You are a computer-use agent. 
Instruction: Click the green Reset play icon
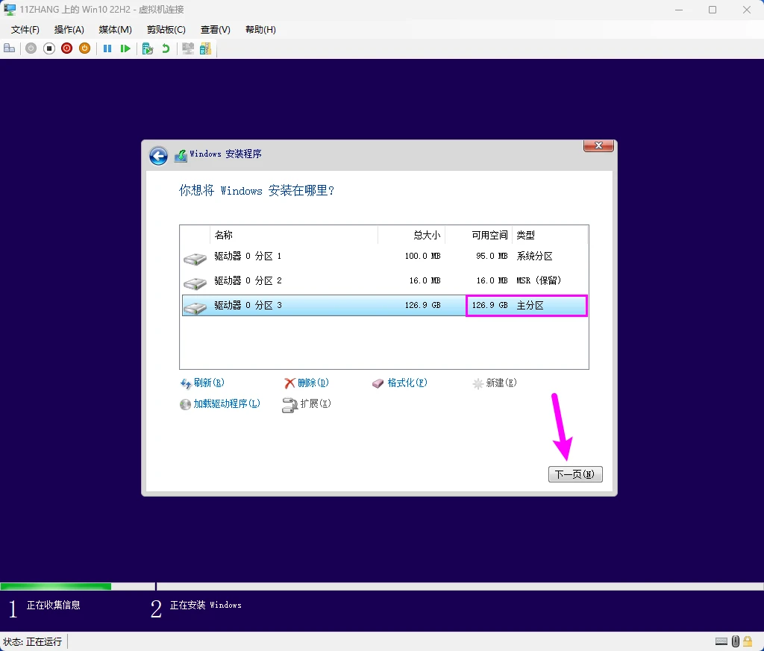pyautogui.click(x=125, y=48)
